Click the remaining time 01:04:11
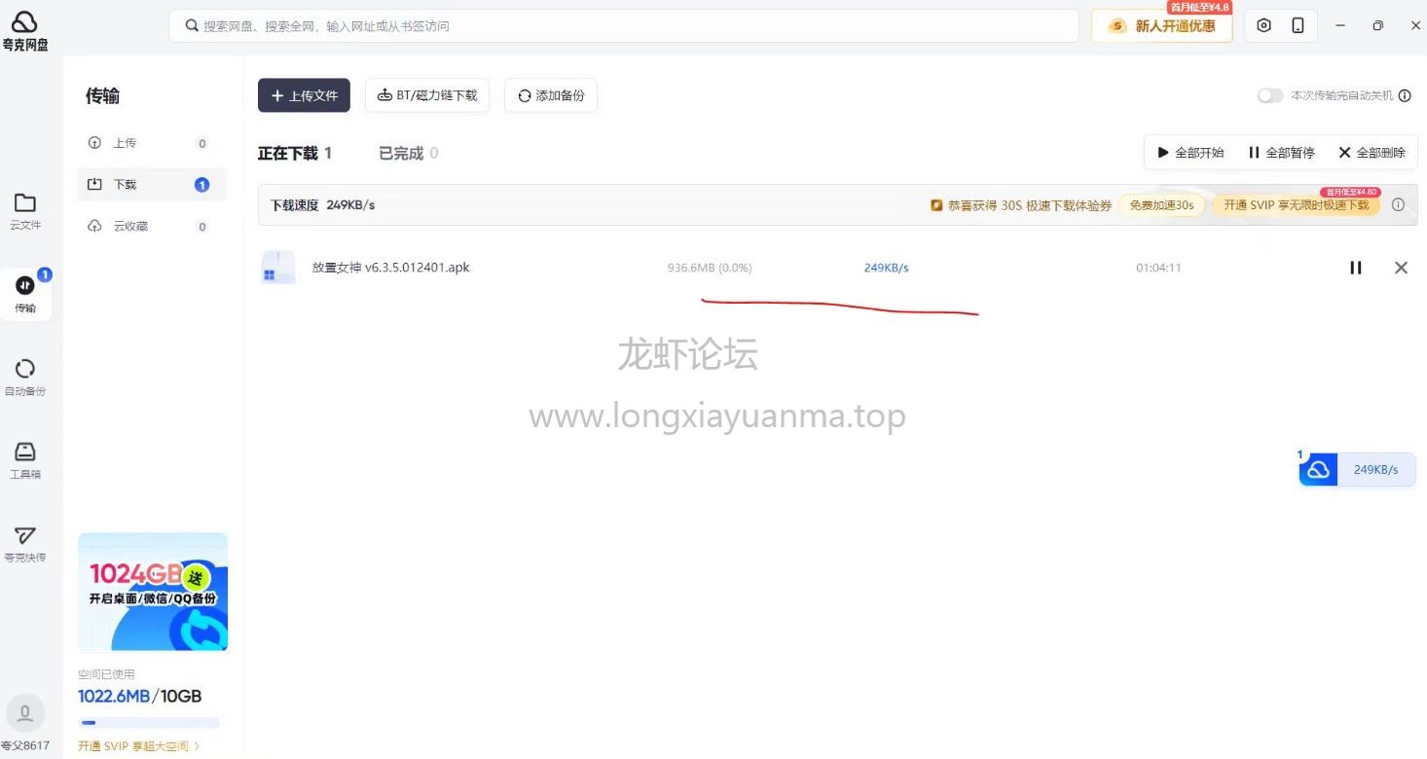 pos(1158,268)
